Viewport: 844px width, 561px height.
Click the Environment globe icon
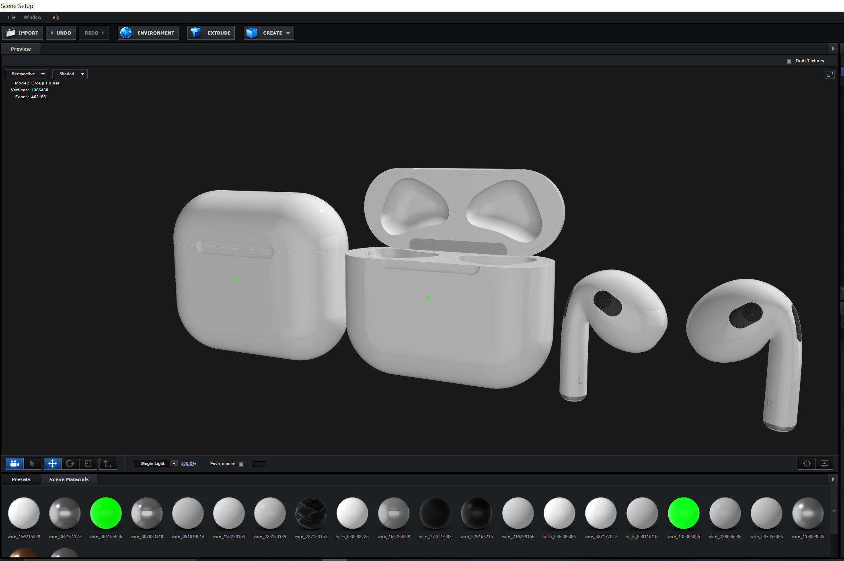(126, 33)
